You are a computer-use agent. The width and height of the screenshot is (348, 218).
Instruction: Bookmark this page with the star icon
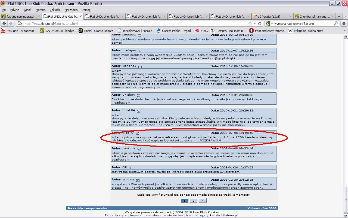(x=250, y=24)
